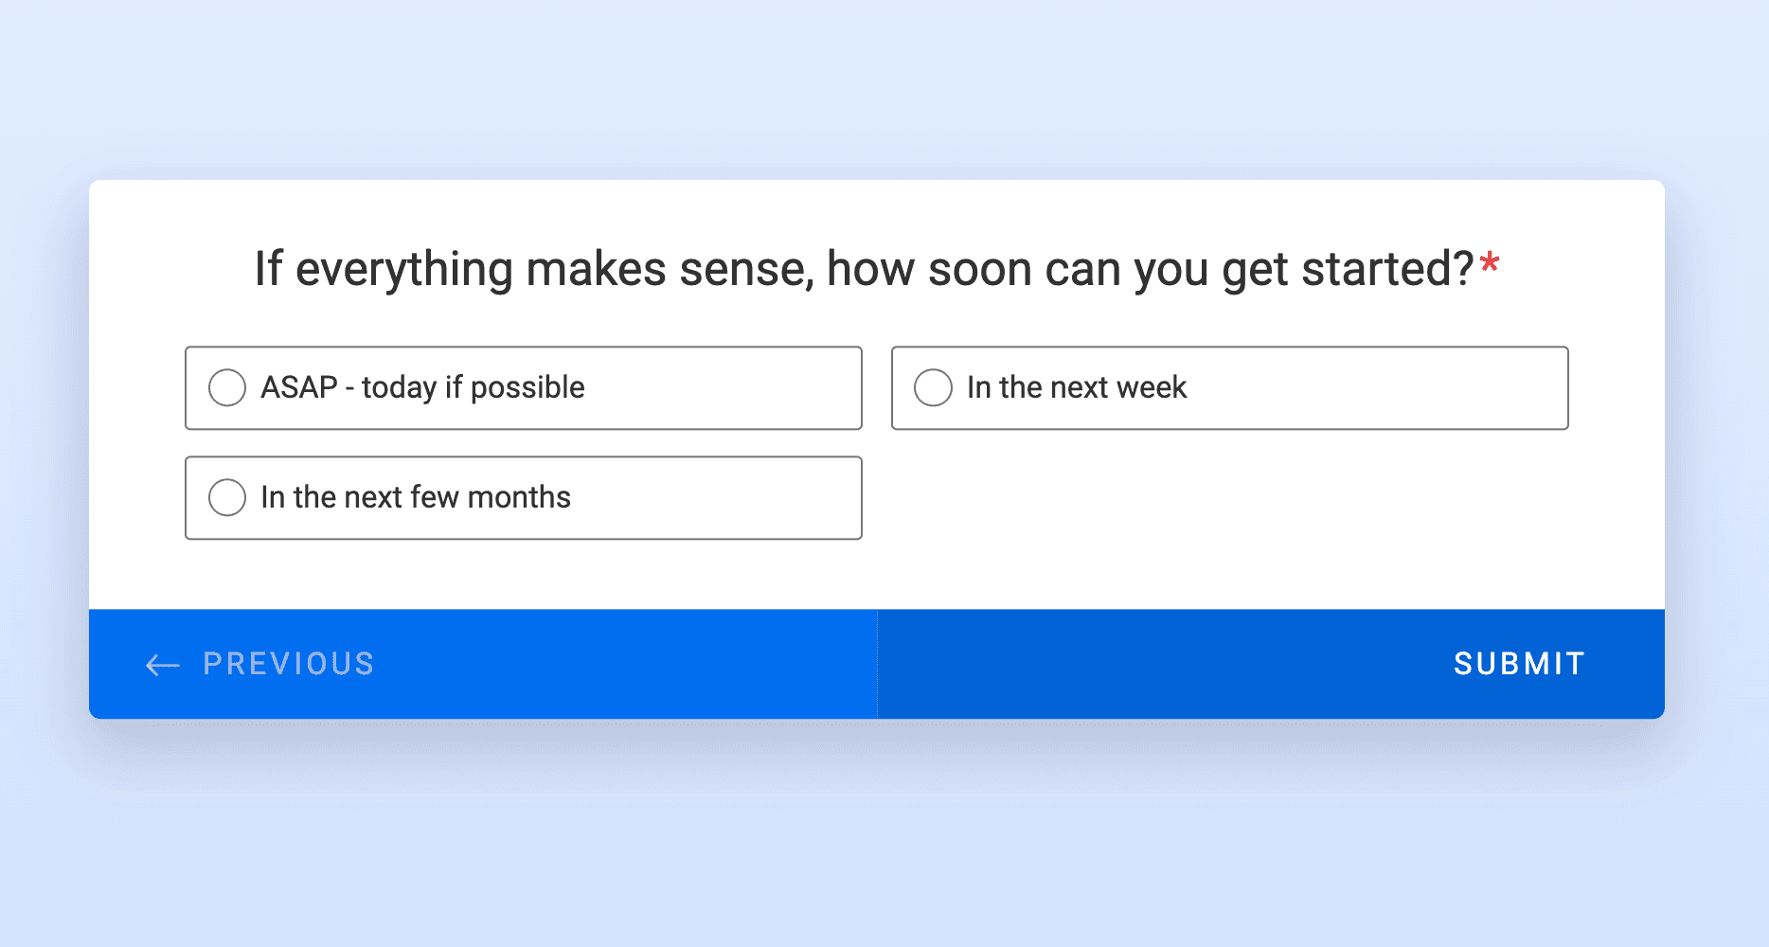Click the "ASAP - today if possible" label text

[x=422, y=387]
